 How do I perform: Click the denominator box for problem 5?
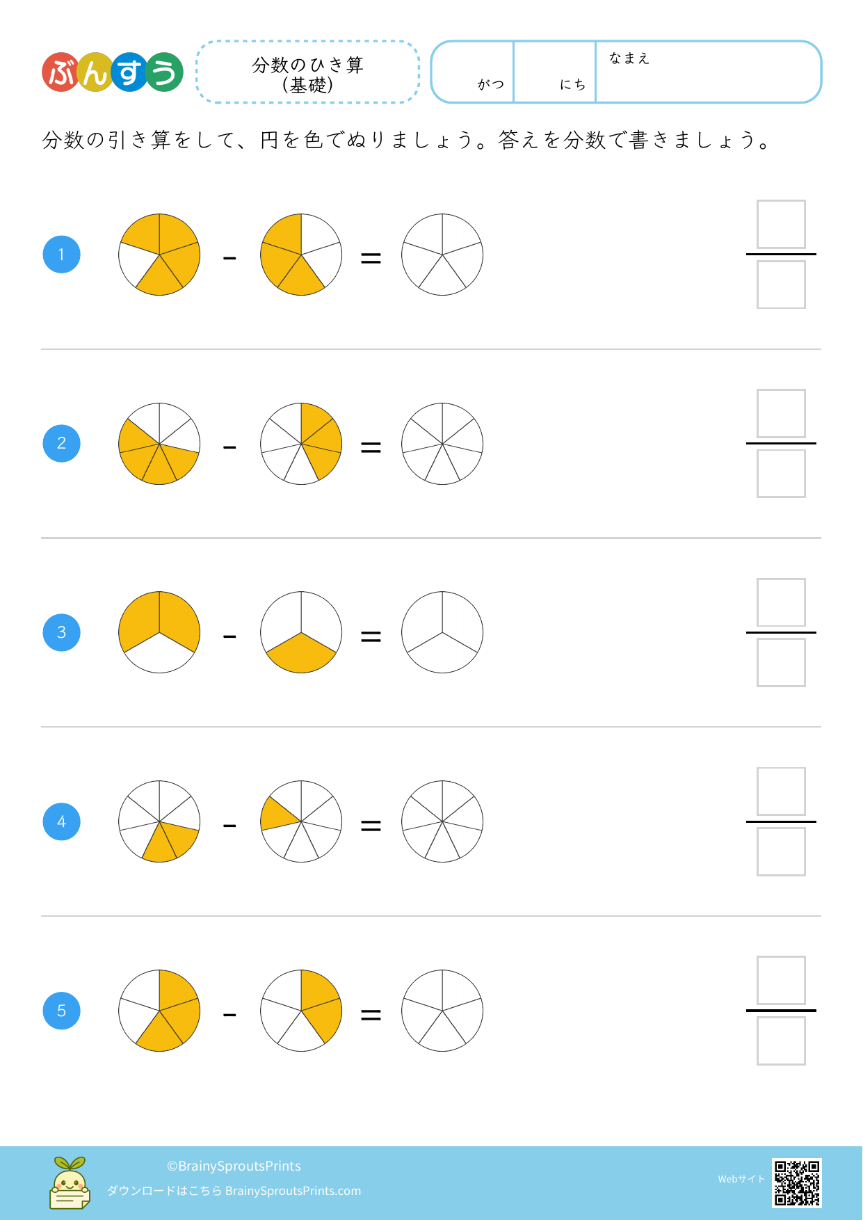(x=781, y=1041)
